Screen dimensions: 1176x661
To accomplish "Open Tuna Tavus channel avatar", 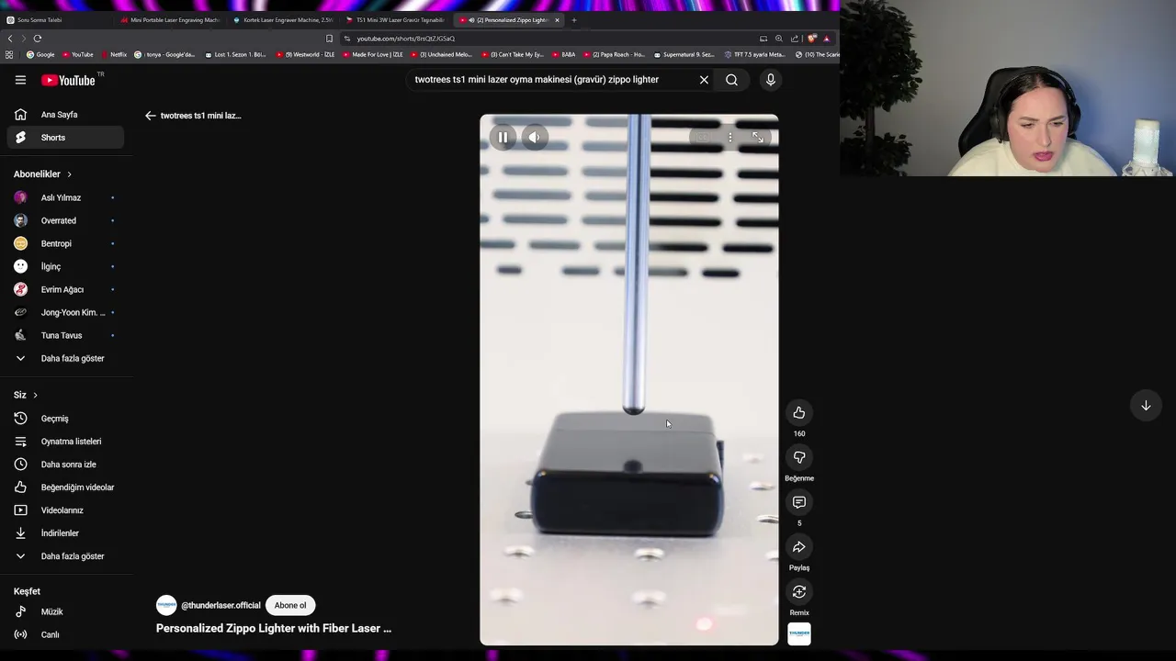I will [x=20, y=335].
